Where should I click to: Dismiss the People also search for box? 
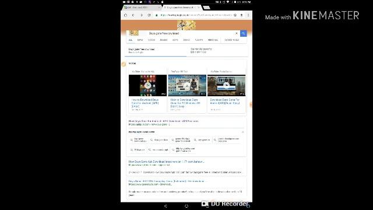pyautogui.click(x=243, y=132)
